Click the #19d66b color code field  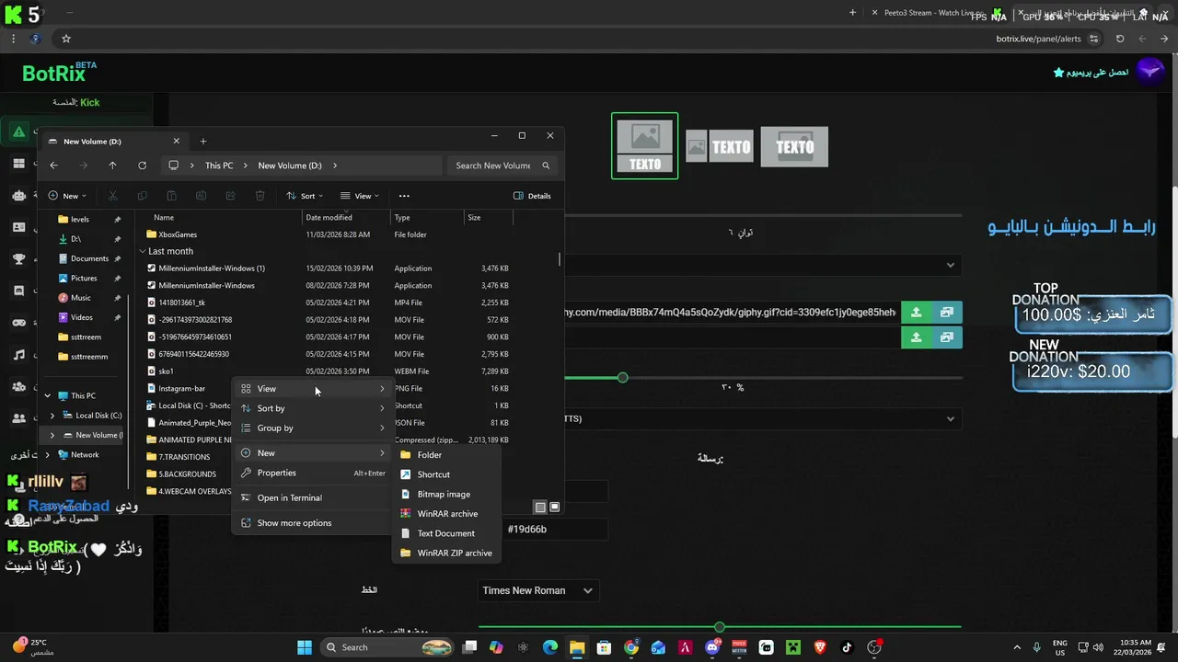555,530
